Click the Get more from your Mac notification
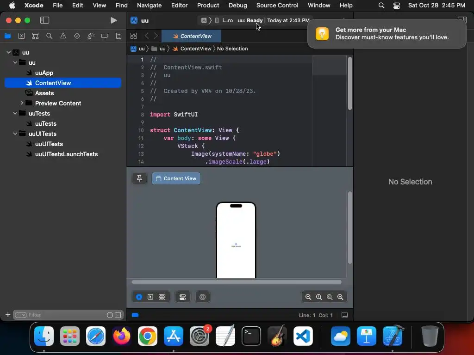Image resolution: width=474 pixels, height=355 pixels. [387, 33]
